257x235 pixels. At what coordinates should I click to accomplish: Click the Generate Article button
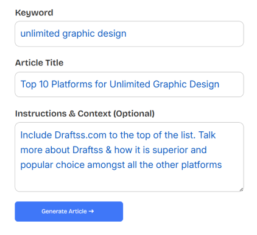pyautogui.click(x=69, y=211)
